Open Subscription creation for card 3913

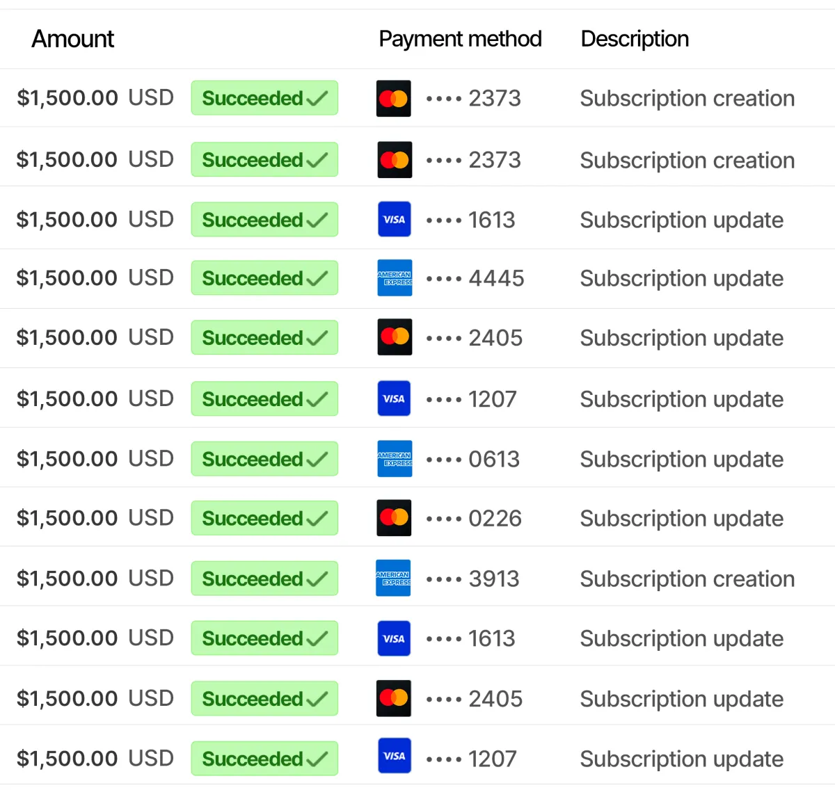point(687,579)
